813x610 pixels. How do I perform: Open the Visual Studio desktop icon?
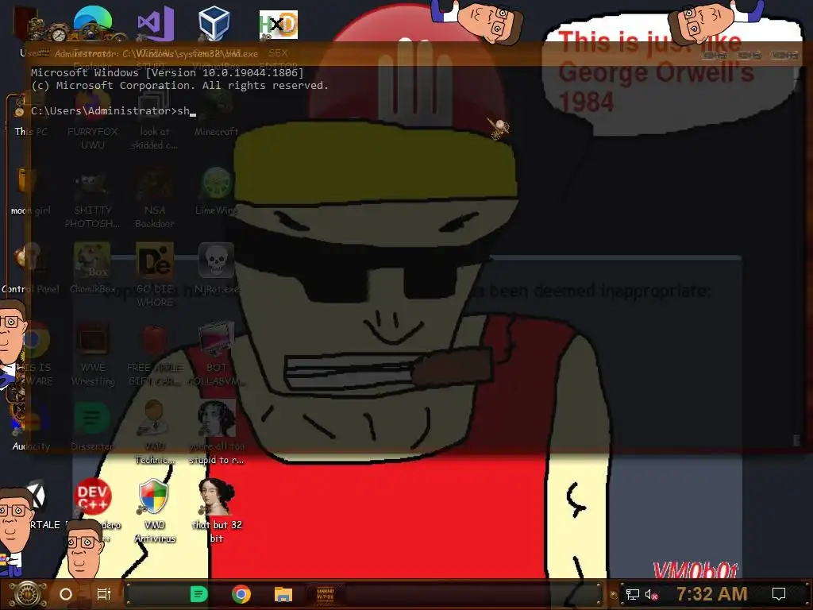pyautogui.click(x=155, y=24)
